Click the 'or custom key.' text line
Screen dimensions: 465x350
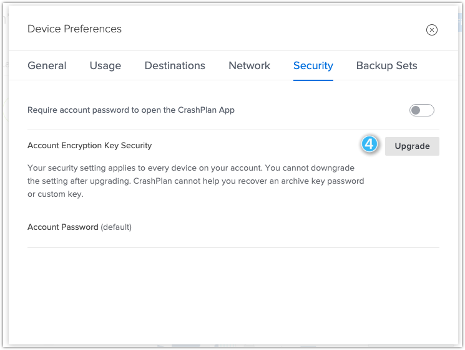pos(56,194)
